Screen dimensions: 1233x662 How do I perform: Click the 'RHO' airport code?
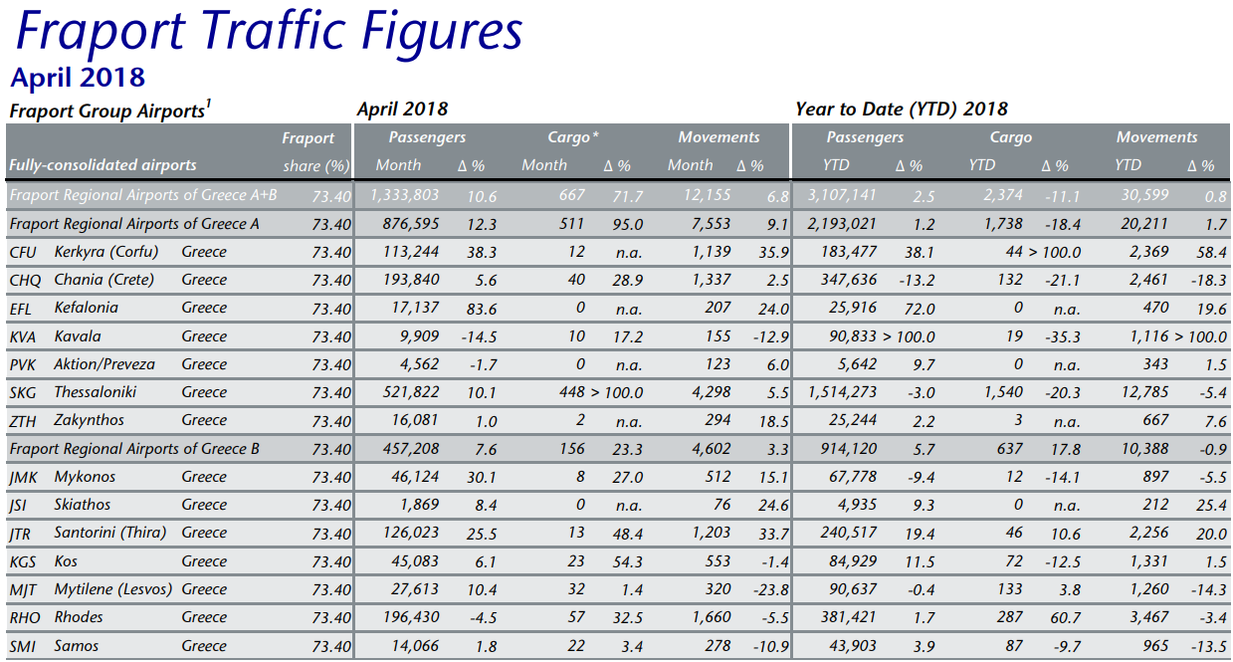[x=24, y=617]
